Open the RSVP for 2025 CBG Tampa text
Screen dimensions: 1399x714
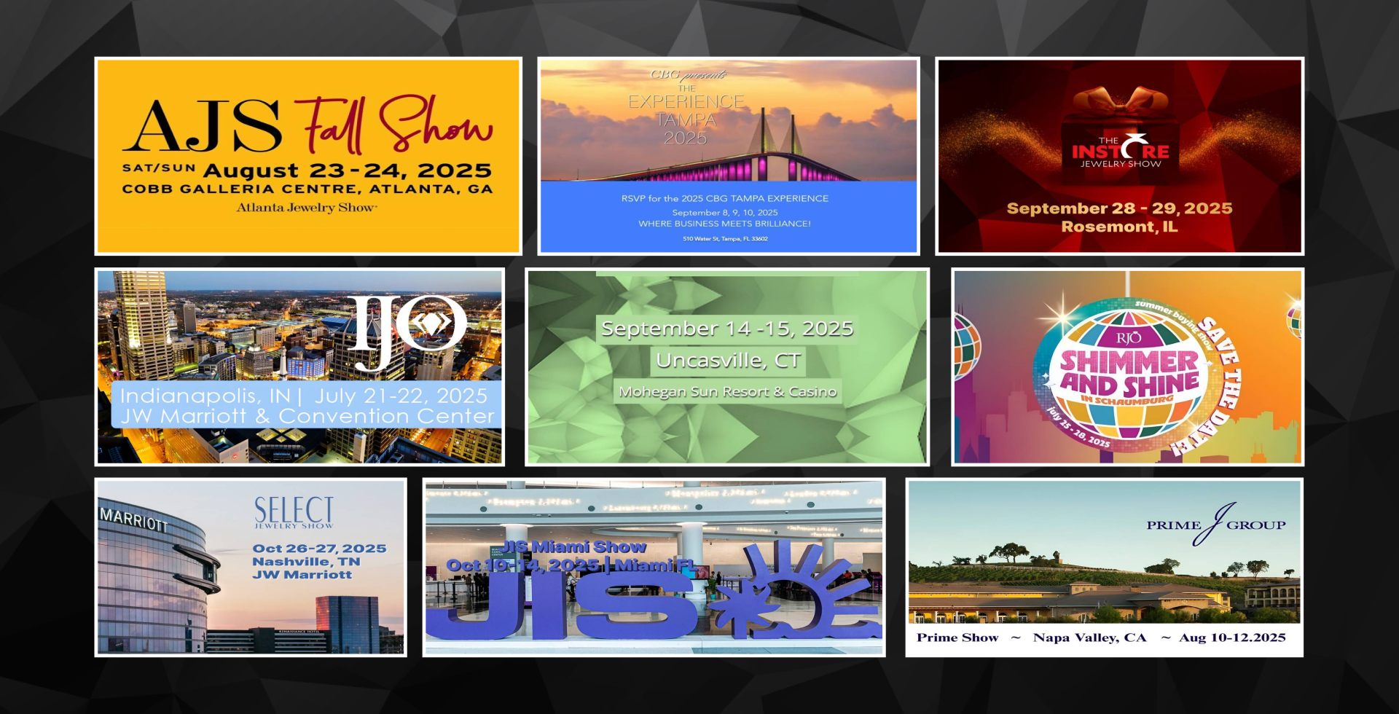point(724,198)
